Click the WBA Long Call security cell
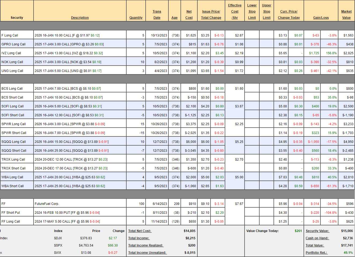The width and height of the screenshot is (355, 257). pos(12,177)
